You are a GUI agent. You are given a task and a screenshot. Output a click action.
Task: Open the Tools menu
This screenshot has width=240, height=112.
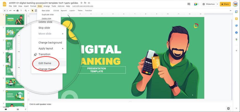click(x=54, y=6)
